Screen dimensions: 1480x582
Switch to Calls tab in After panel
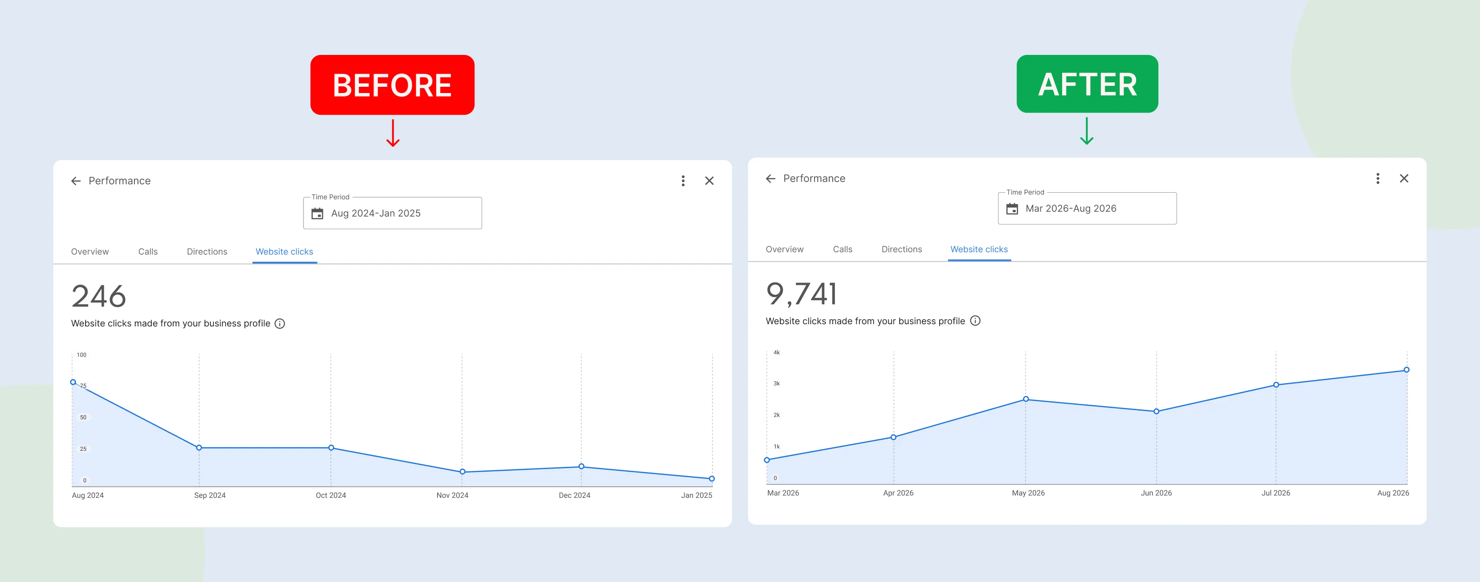pos(842,249)
